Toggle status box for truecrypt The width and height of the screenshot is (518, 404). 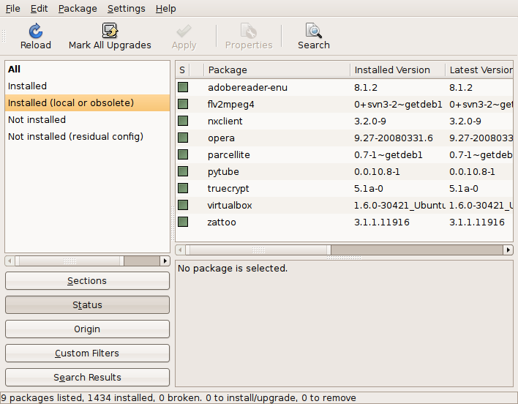point(183,188)
